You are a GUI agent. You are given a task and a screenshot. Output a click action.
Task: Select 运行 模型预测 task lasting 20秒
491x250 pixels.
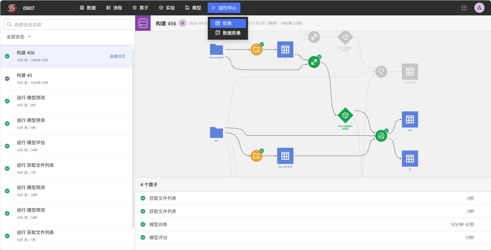[x=66, y=191]
